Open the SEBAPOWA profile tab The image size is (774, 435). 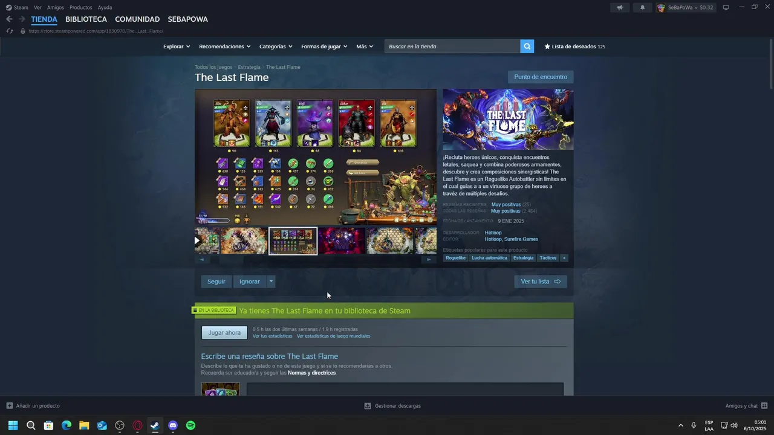188,19
